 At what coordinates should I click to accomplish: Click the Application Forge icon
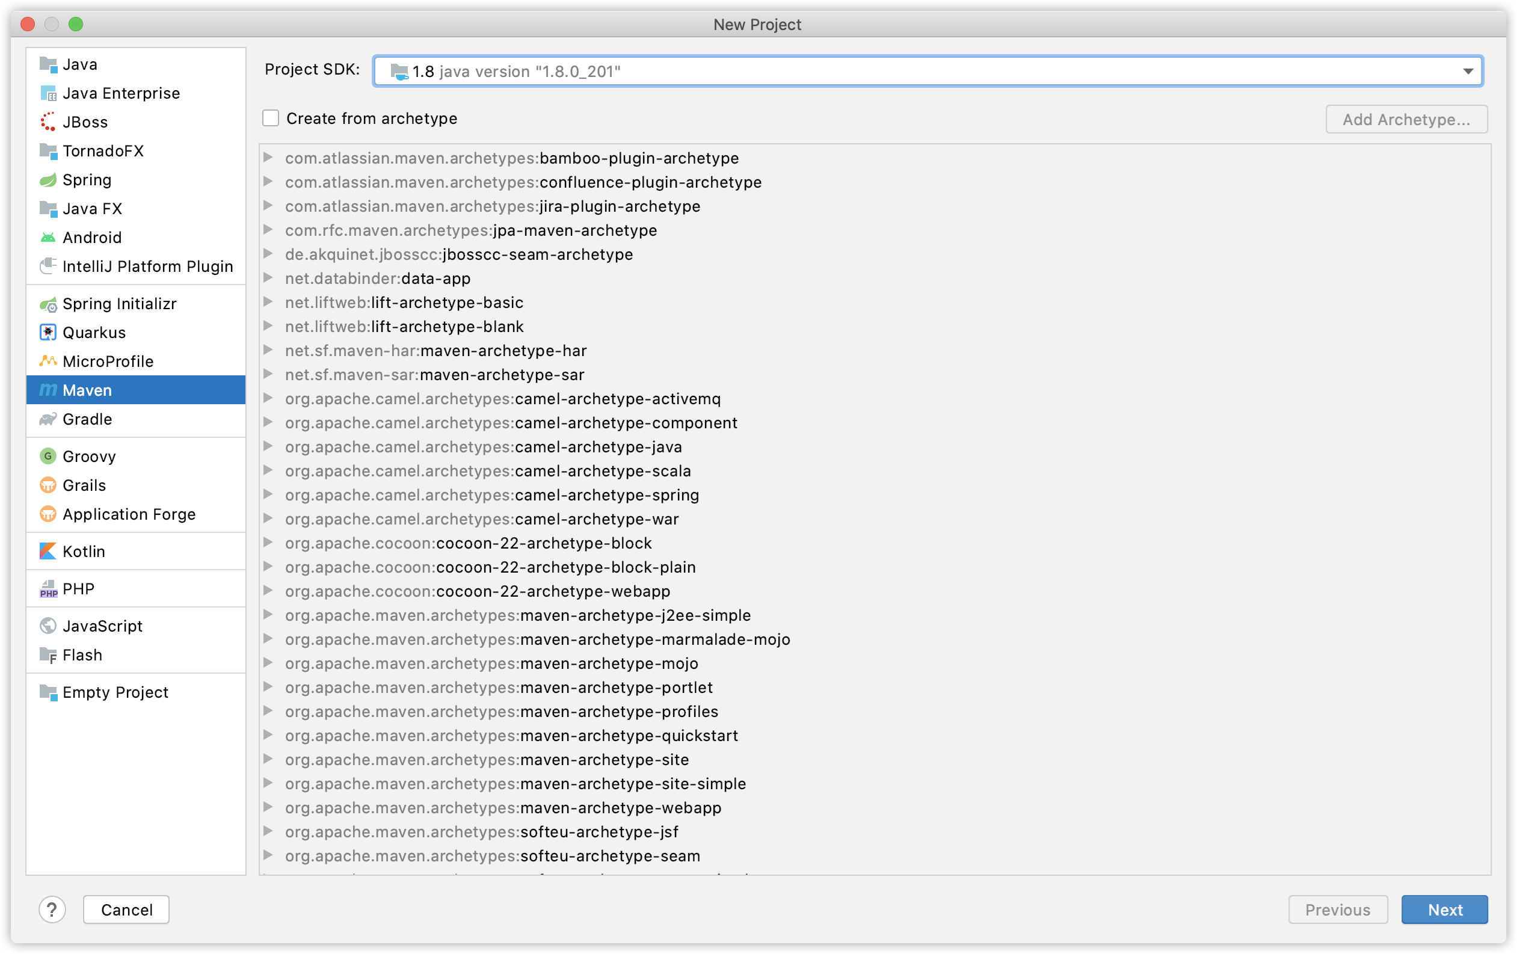49,515
